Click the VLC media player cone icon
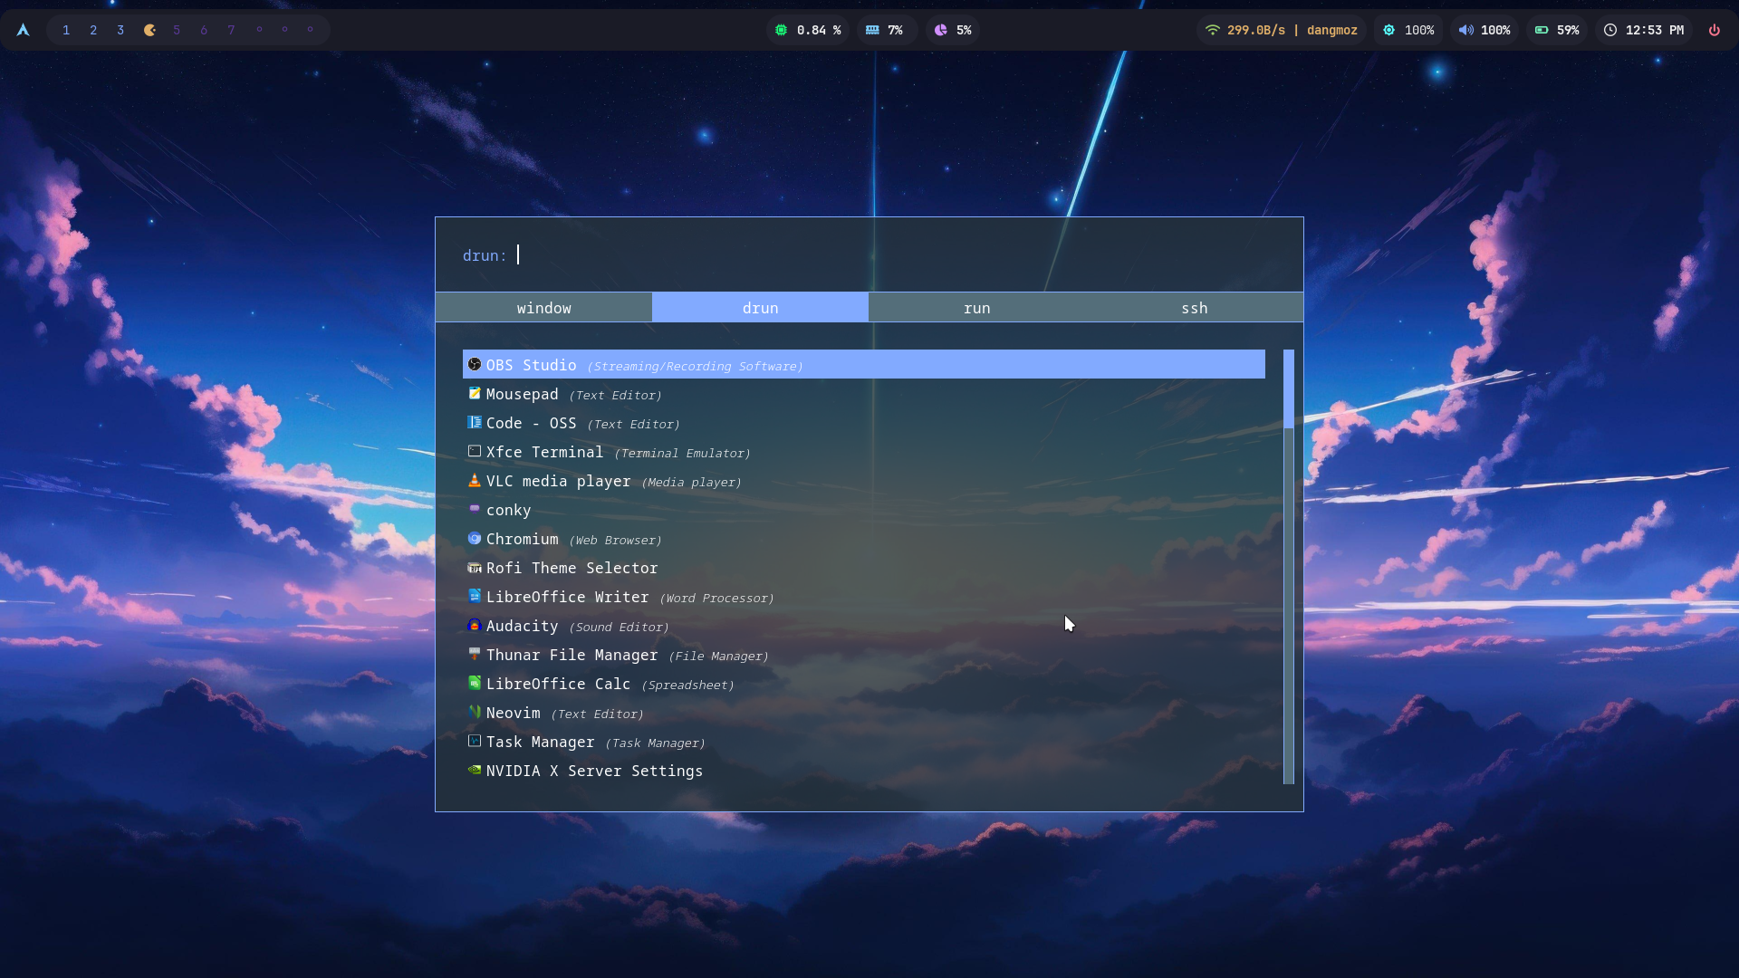The height and width of the screenshot is (978, 1739). coord(474,481)
